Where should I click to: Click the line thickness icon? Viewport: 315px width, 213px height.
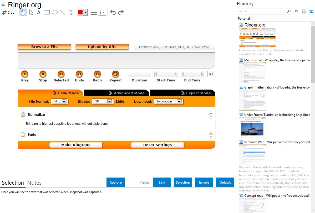point(94,12)
